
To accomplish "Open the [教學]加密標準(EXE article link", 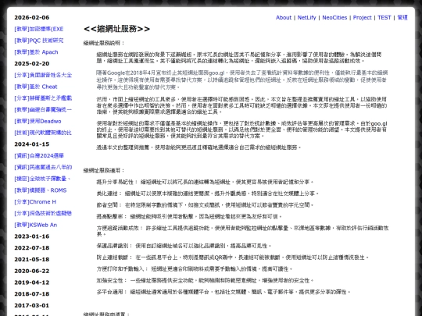I will 39,29.
